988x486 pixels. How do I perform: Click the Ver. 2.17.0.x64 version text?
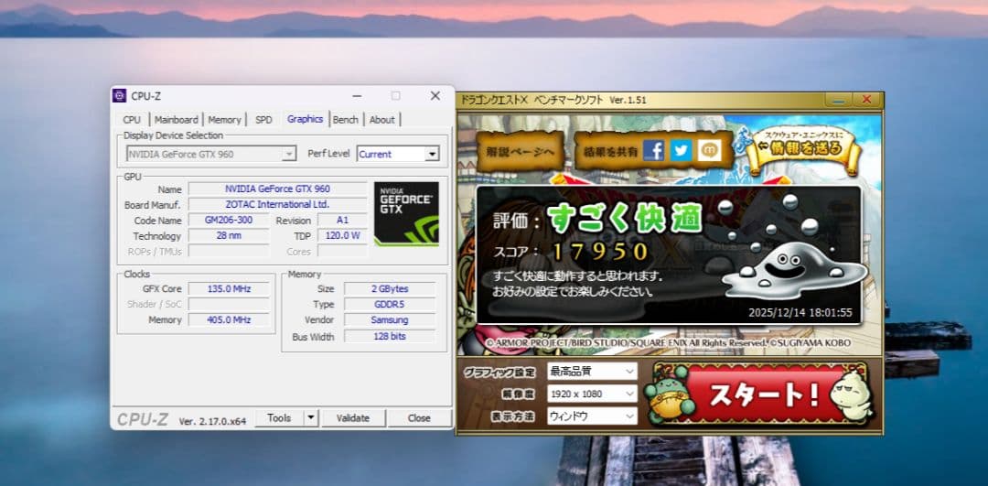(x=213, y=420)
